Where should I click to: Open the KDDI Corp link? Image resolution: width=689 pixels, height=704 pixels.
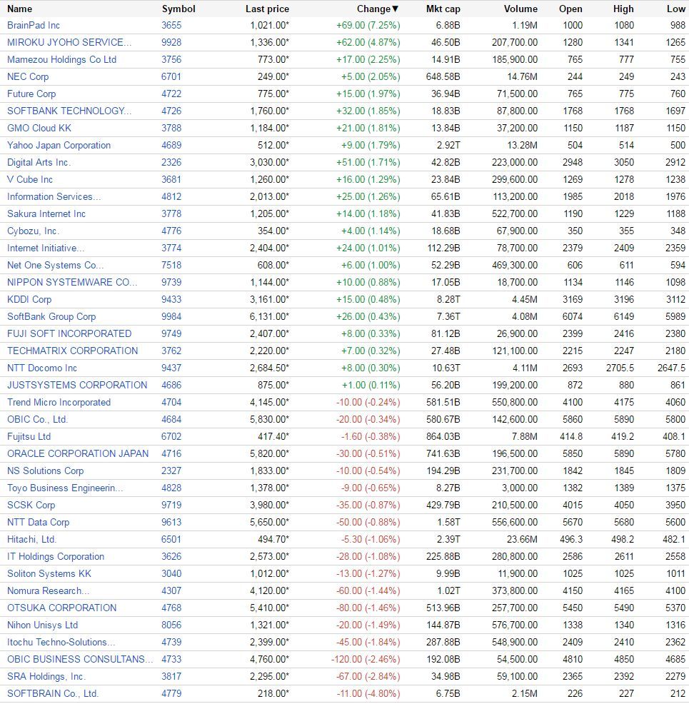(29, 299)
